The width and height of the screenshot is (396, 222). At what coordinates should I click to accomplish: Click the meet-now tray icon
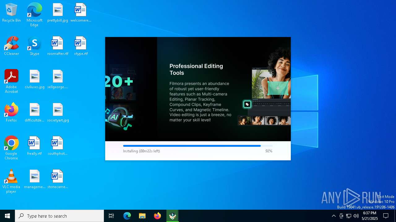pos(341,216)
